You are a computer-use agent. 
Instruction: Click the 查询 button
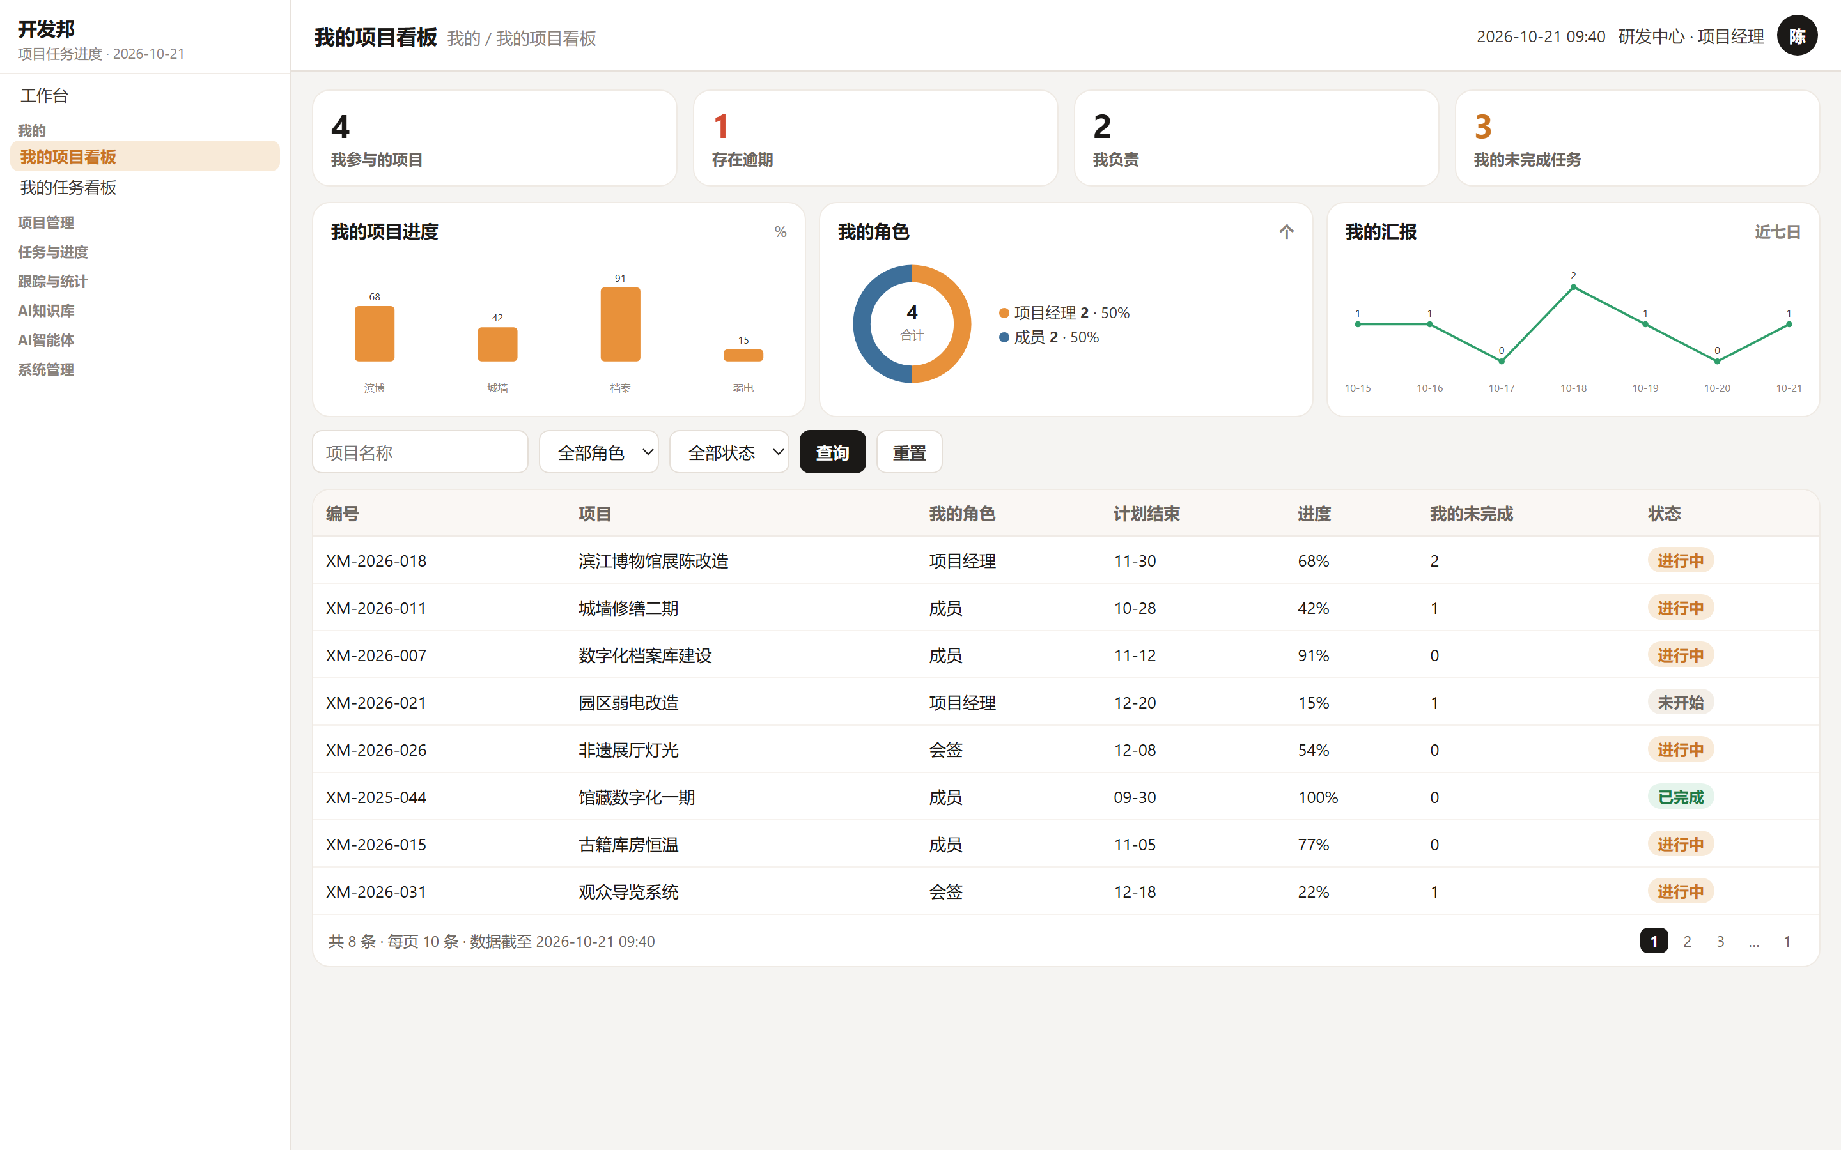click(832, 452)
